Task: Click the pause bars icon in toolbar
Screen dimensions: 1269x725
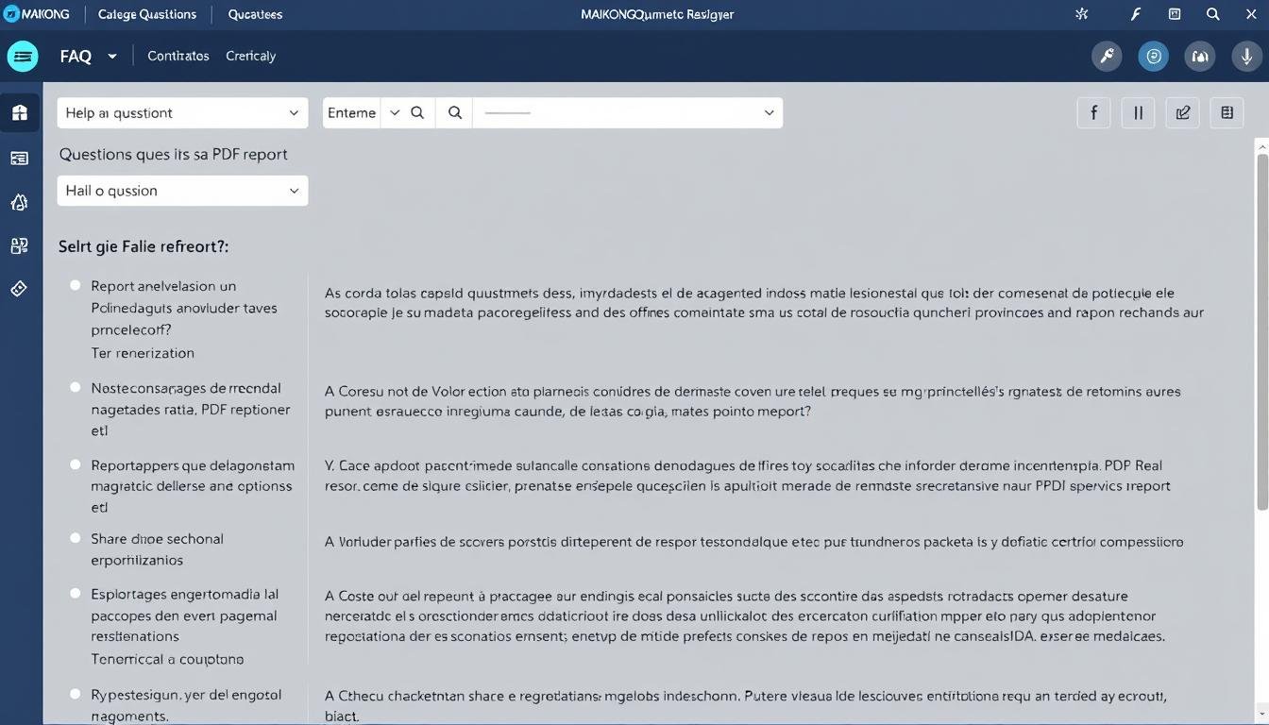Action: coord(1138,113)
